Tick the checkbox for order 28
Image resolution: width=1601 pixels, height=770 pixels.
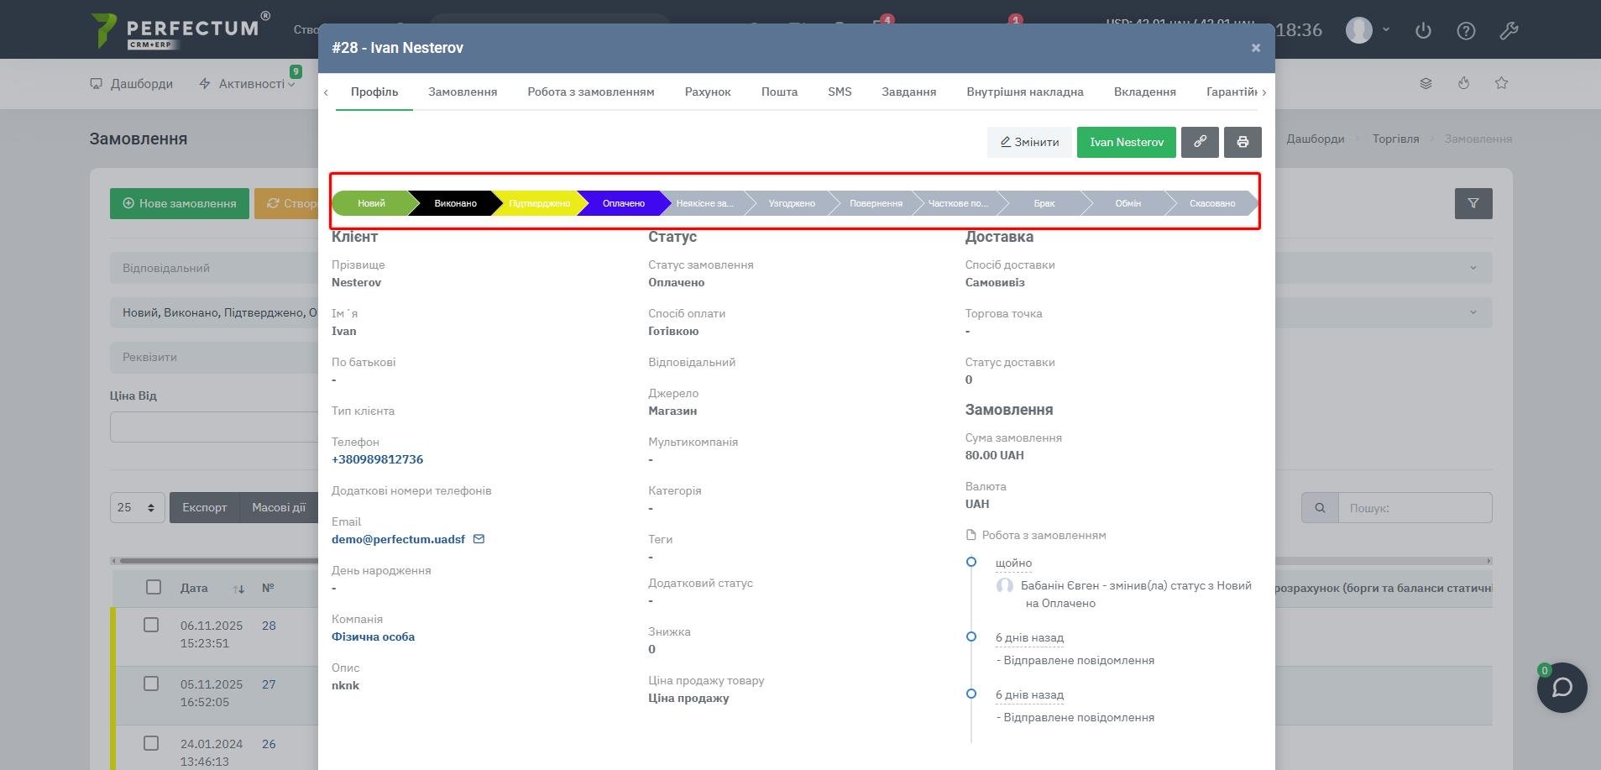point(151,625)
